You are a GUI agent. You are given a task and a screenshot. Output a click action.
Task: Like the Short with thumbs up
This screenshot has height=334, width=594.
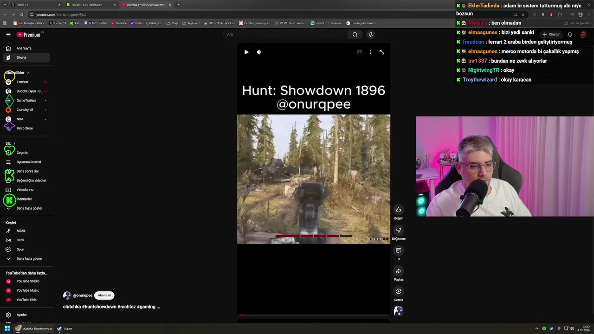pyautogui.click(x=399, y=210)
